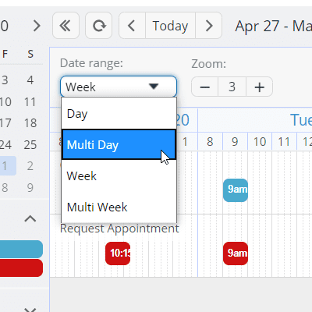Select the red category swatch in sidebar
The image size is (312, 312).
(x=21, y=268)
